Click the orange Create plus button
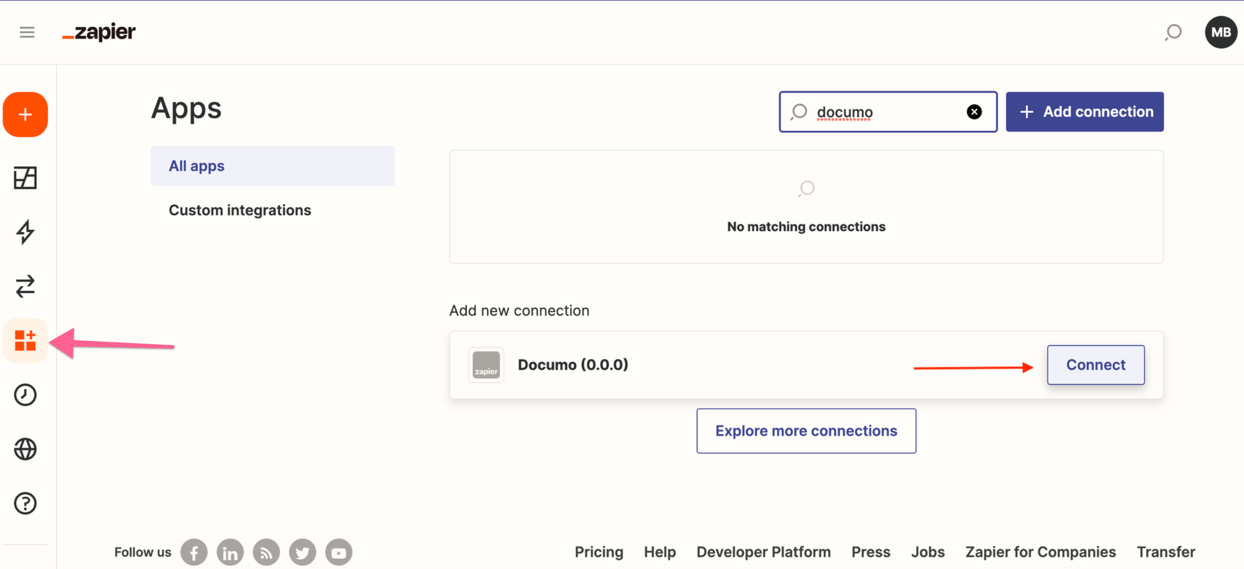Screen dimensions: 1244x569 pos(25,114)
